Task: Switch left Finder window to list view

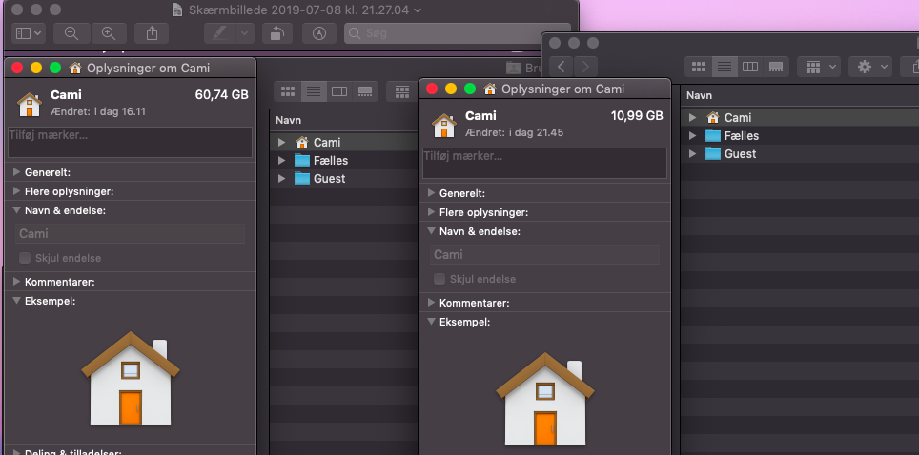Action: click(x=315, y=91)
